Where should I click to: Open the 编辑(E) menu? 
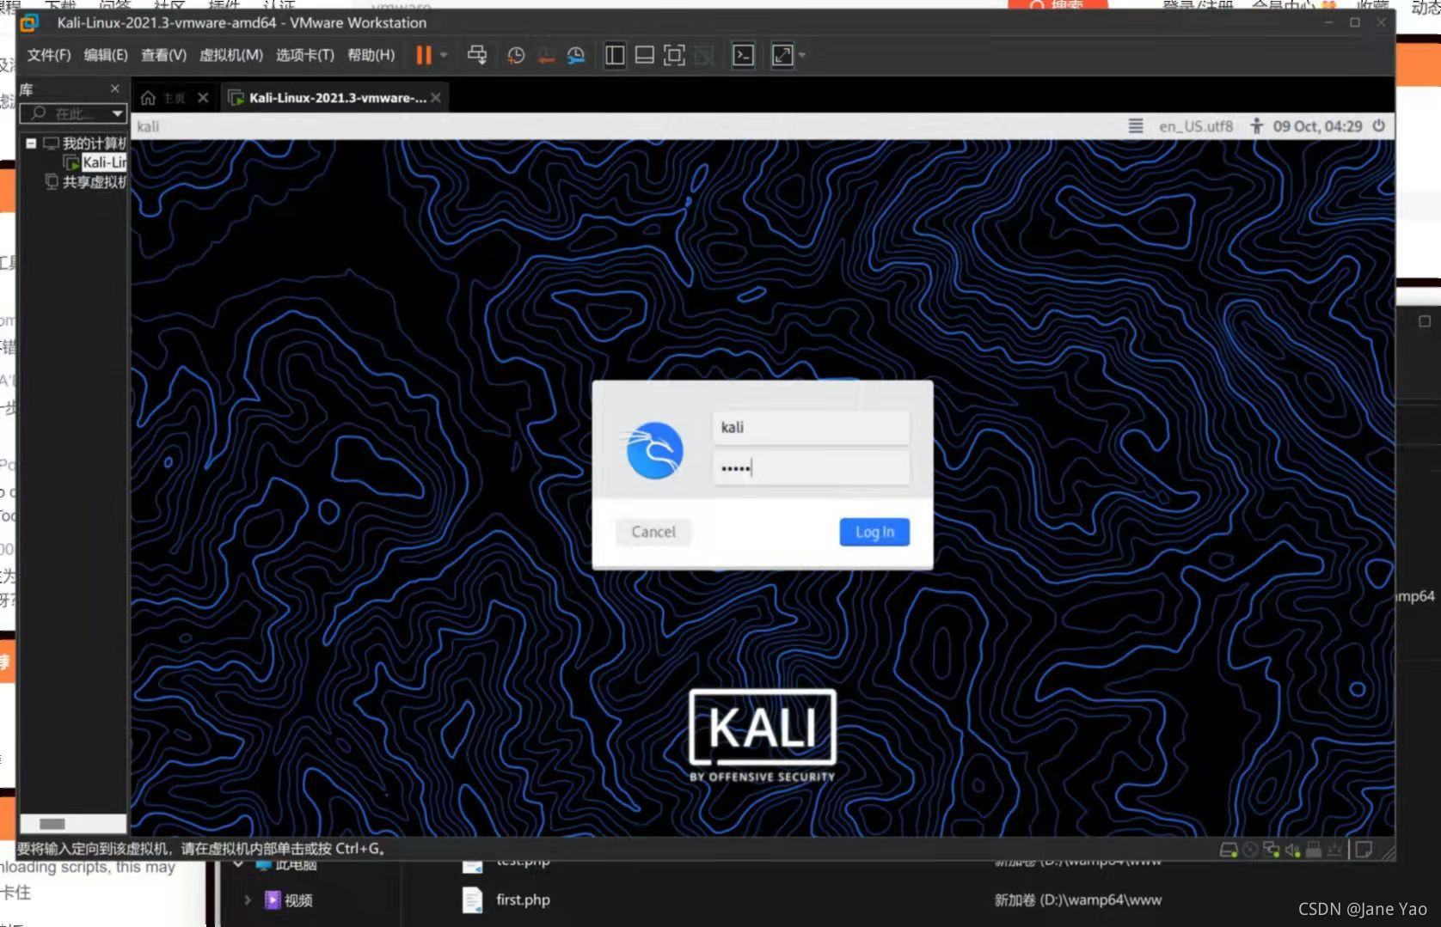coord(106,55)
